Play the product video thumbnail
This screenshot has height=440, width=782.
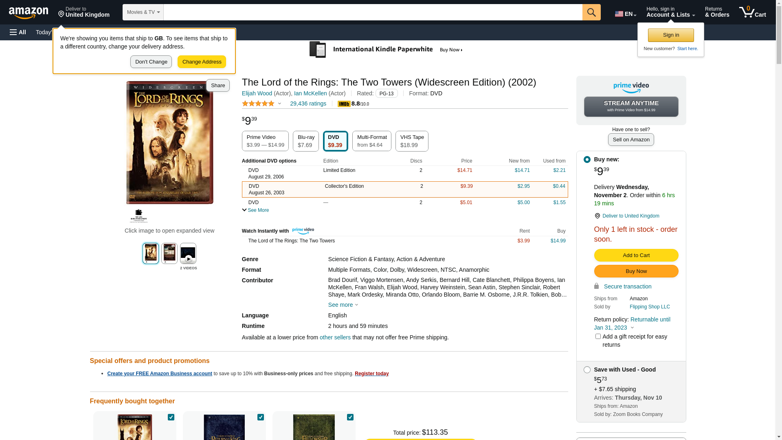(188, 253)
